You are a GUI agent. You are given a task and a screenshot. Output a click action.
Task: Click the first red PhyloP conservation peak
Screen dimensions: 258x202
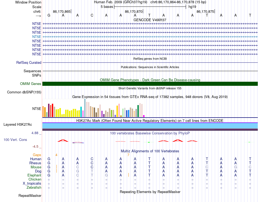click(x=63, y=140)
